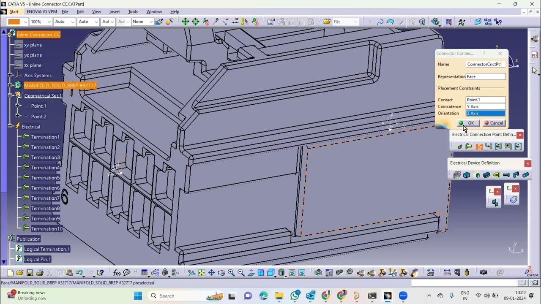
Task: Click the Undo icon
Action: (79, 273)
